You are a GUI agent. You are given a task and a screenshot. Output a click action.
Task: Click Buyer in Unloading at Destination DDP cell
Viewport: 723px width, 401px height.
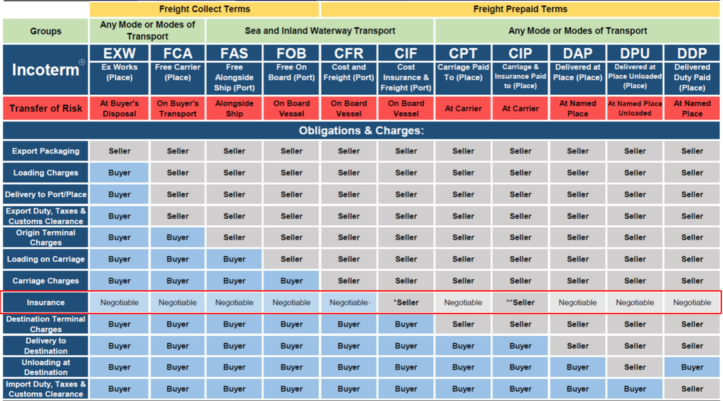(692, 367)
